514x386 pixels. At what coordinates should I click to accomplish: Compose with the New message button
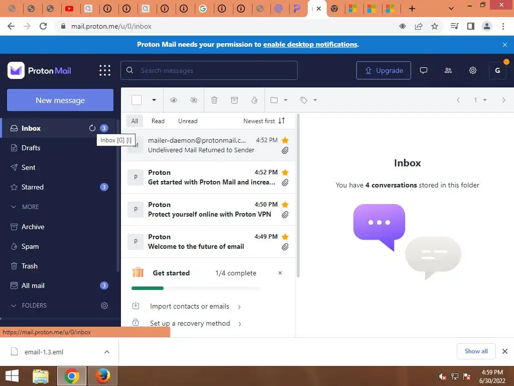tap(60, 100)
